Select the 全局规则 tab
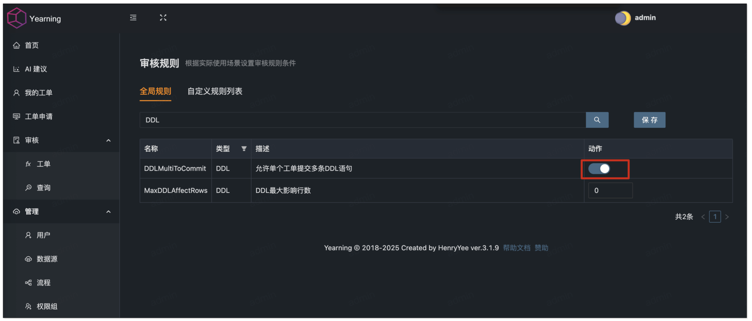The height and width of the screenshot is (321, 752). tap(155, 91)
